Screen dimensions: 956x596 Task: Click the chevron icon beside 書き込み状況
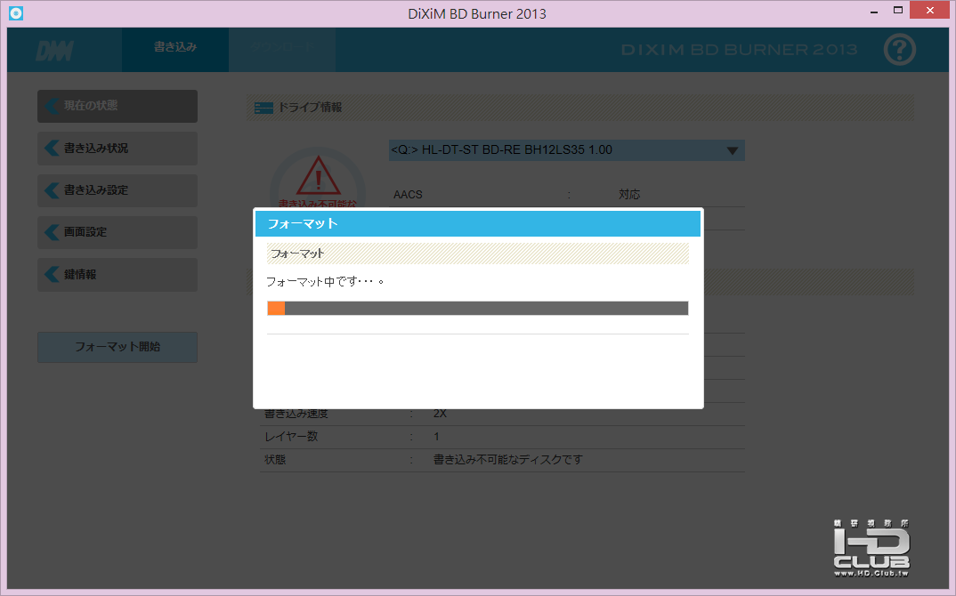coord(52,148)
